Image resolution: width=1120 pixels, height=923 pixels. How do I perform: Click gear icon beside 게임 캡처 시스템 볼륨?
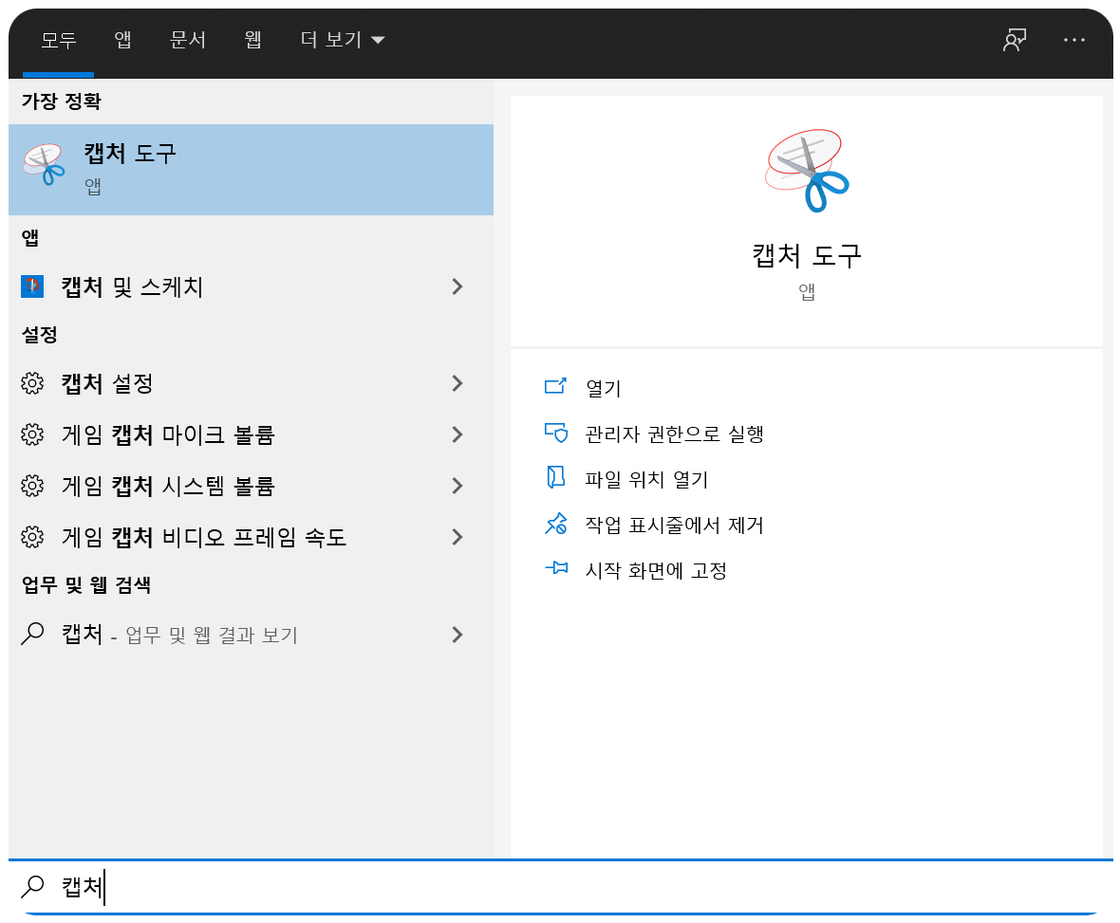point(32,486)
